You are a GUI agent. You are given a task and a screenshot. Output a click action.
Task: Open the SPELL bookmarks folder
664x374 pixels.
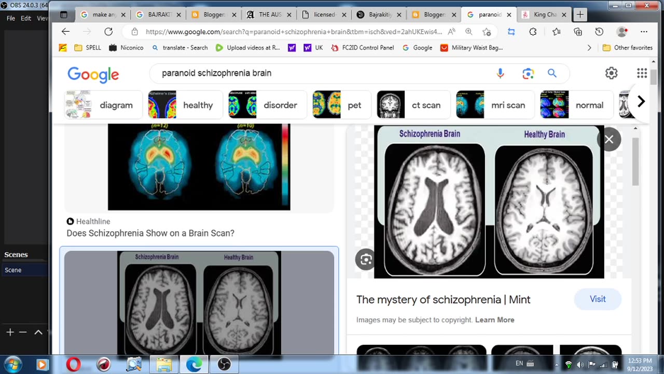tap(88, 48)
